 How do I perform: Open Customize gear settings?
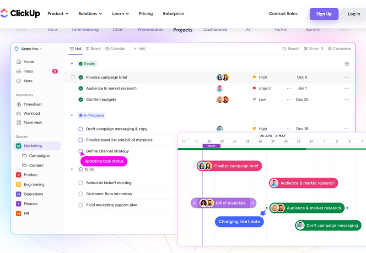[x=330, y=49]
